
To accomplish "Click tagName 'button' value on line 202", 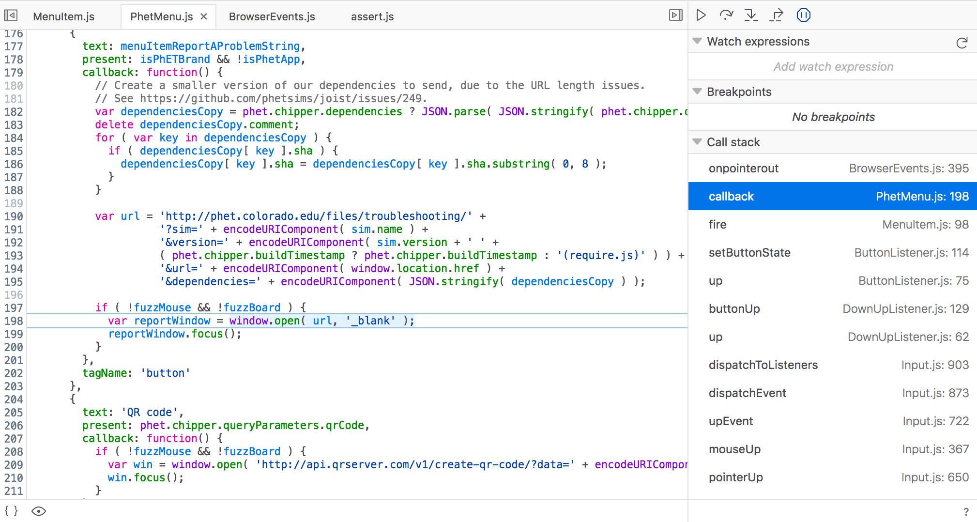I will [x=166, y=373].
